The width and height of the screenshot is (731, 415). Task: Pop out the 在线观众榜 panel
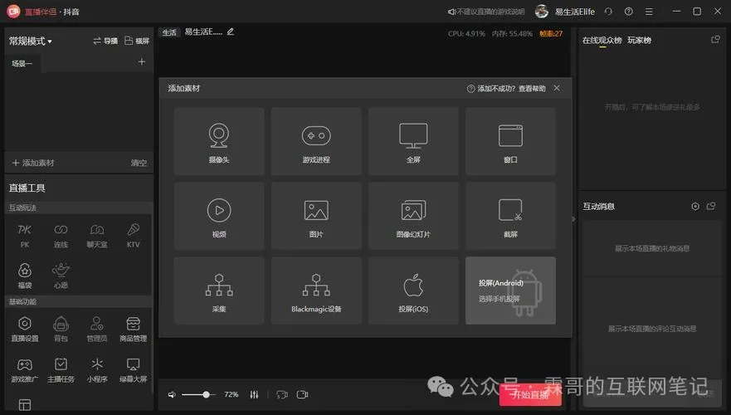715,40
